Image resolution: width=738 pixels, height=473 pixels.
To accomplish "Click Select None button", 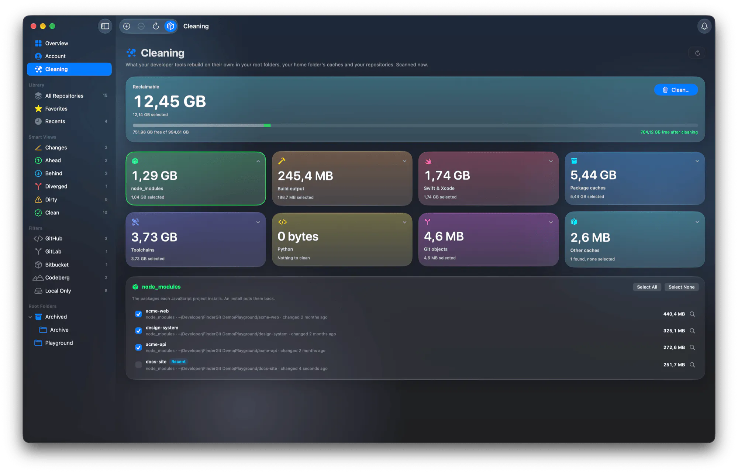I will coord(681,287).
